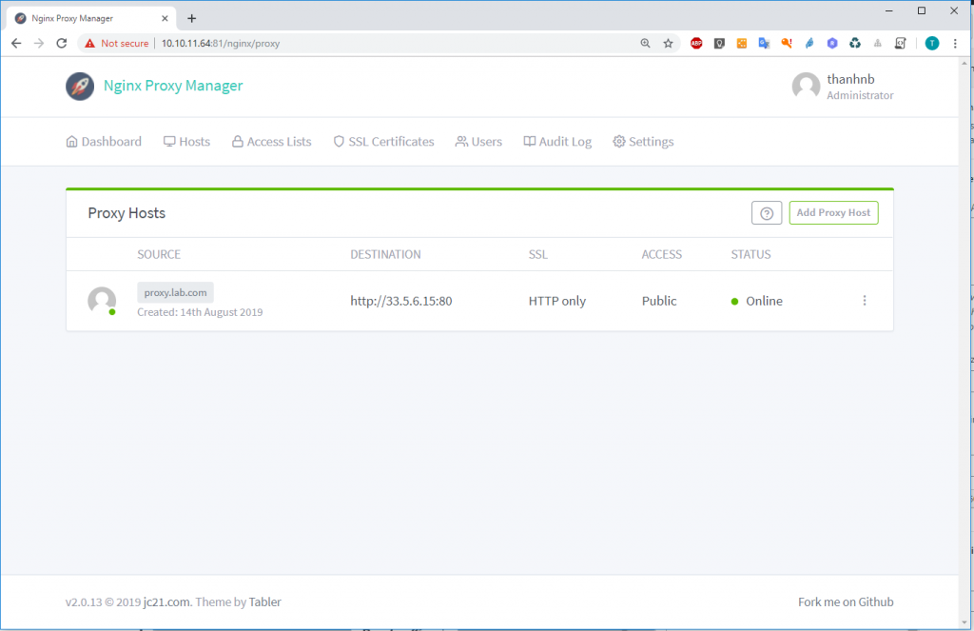Screen dimensions: 974x631
Task: Open the Hosts menu
Action: pos(186,142)
